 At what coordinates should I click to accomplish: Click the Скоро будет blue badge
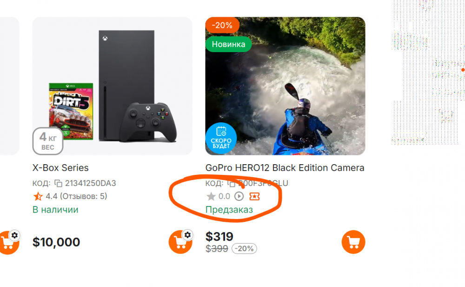click(x=221, y=138)
